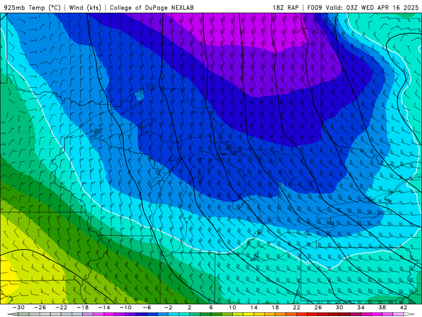Click the '2' color scale label
Viewport: 422px width, 317px height.
tap(189, 307)
